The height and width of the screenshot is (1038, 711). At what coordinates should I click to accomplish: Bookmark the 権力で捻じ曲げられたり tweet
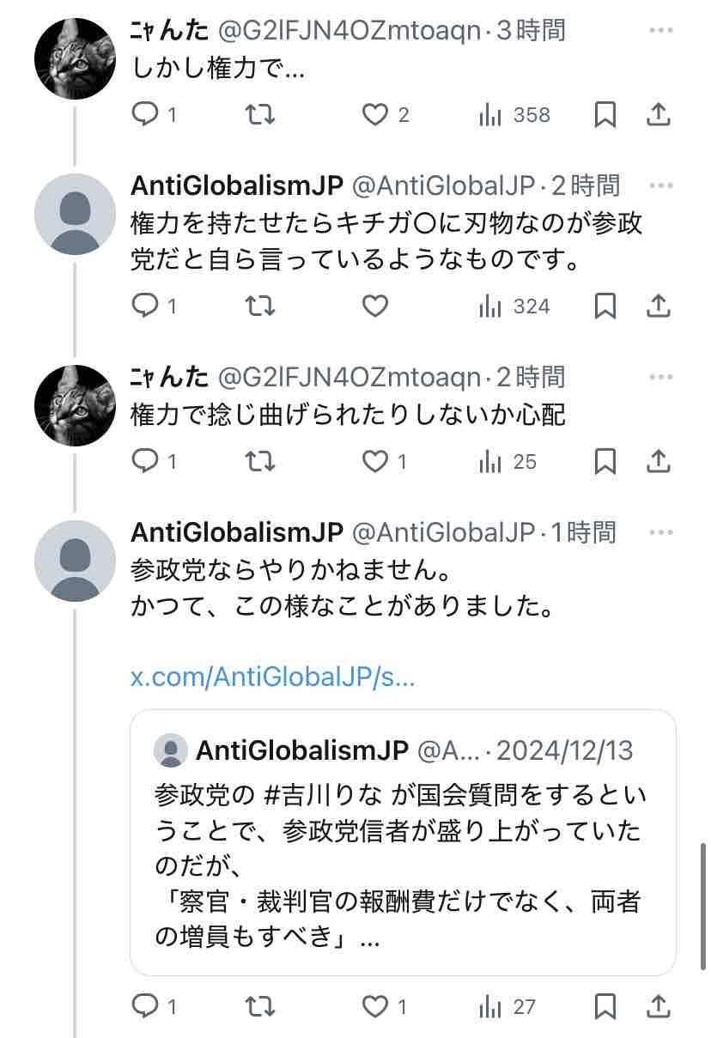coord(605,462)
